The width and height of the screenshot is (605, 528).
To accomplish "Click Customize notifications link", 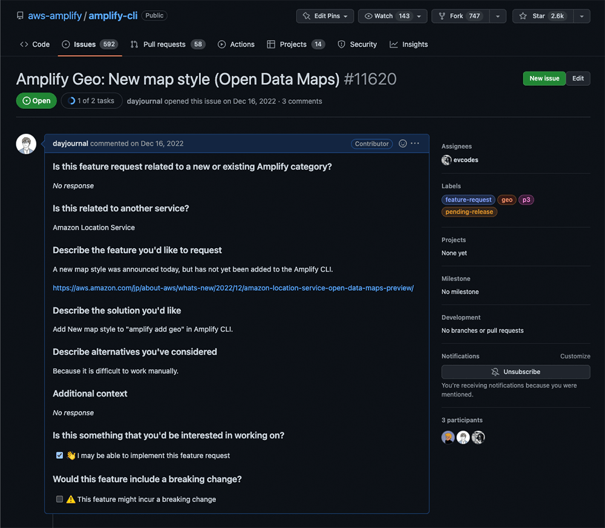I will click(575, 356).
